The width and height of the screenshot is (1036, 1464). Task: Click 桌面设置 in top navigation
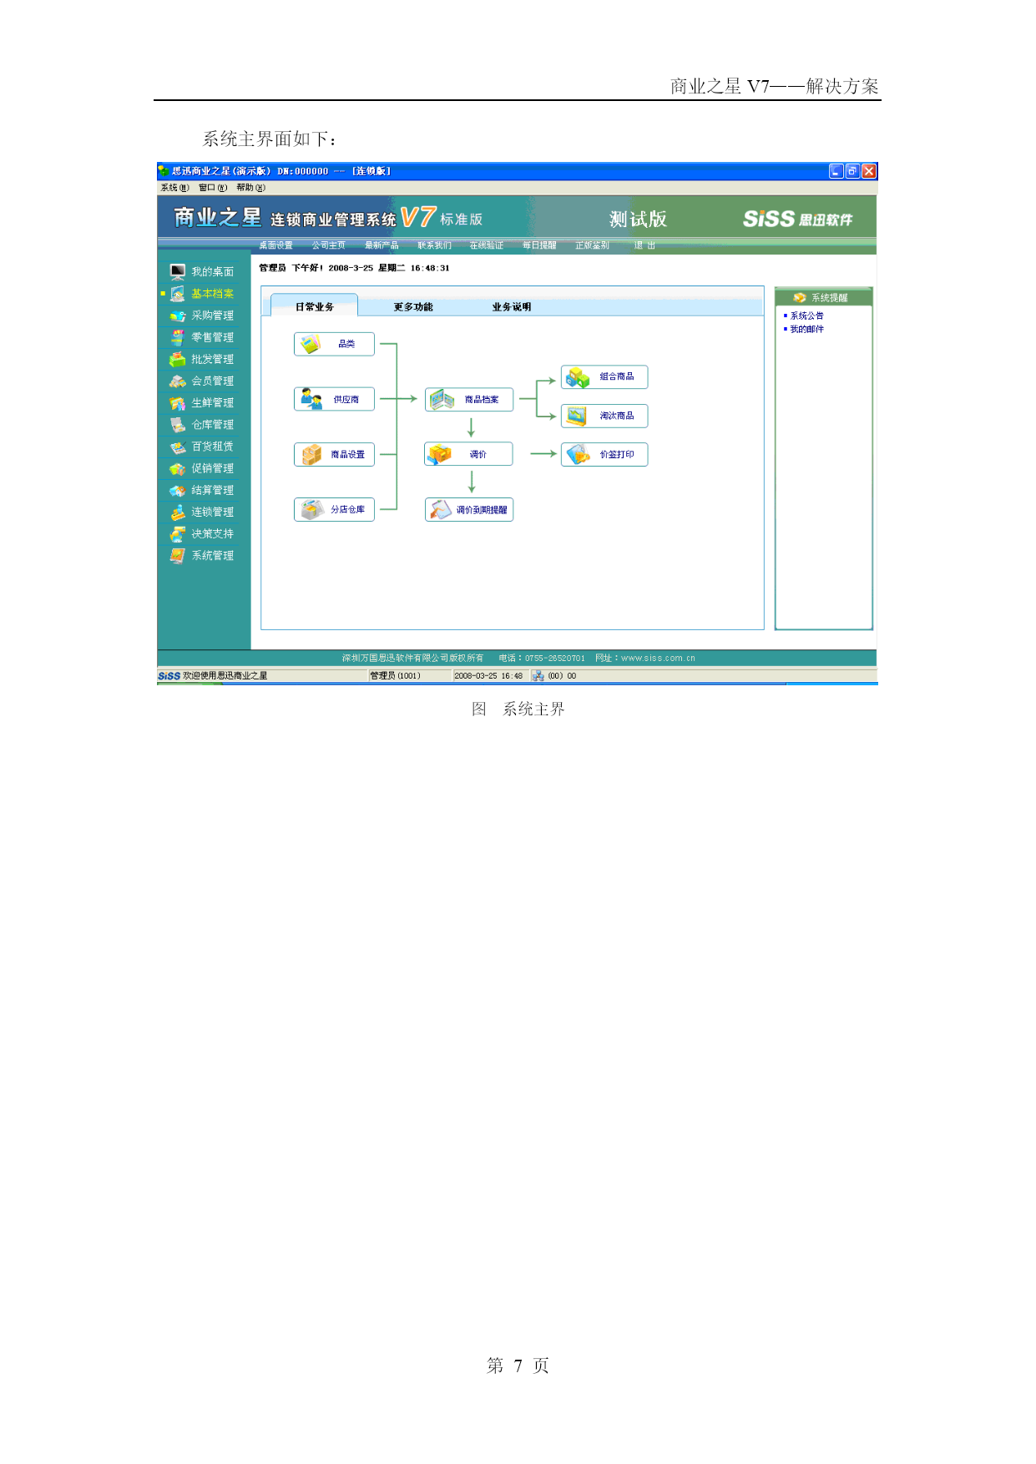[275, 245]
